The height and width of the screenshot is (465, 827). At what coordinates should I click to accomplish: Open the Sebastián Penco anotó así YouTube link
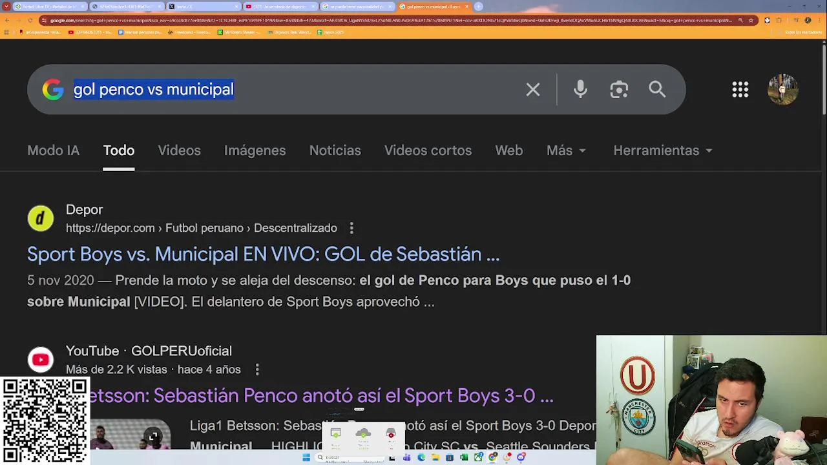click(x=320, y=395)
